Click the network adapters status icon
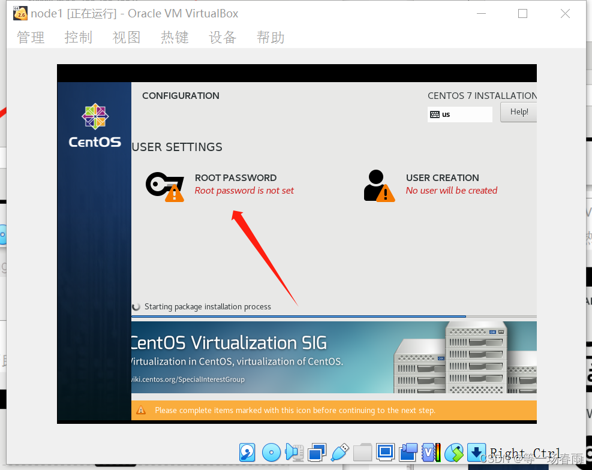 pyautogui.click(x=317, y=452)
